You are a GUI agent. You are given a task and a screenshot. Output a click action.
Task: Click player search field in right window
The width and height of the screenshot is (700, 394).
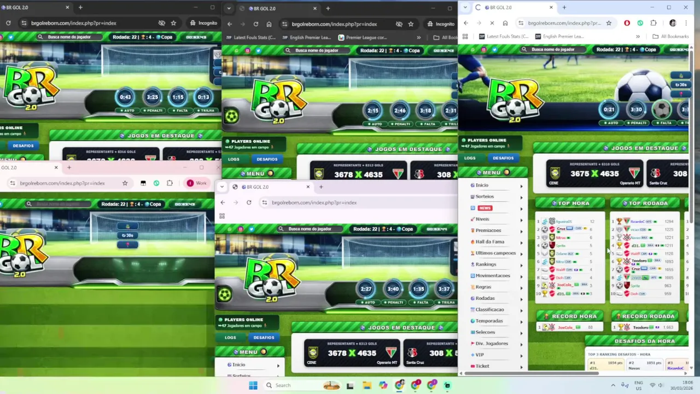point(552,49)
